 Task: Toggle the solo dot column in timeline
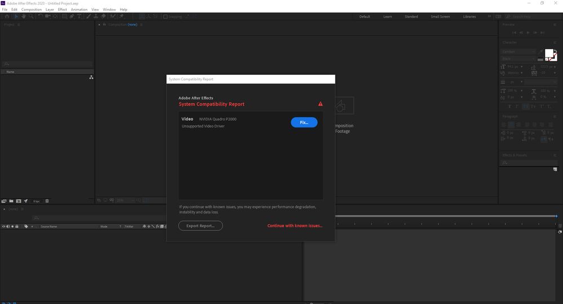pos(12,226)
